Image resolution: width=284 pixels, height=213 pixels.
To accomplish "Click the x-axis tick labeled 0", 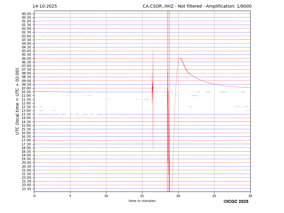I will tap(34, 196).
